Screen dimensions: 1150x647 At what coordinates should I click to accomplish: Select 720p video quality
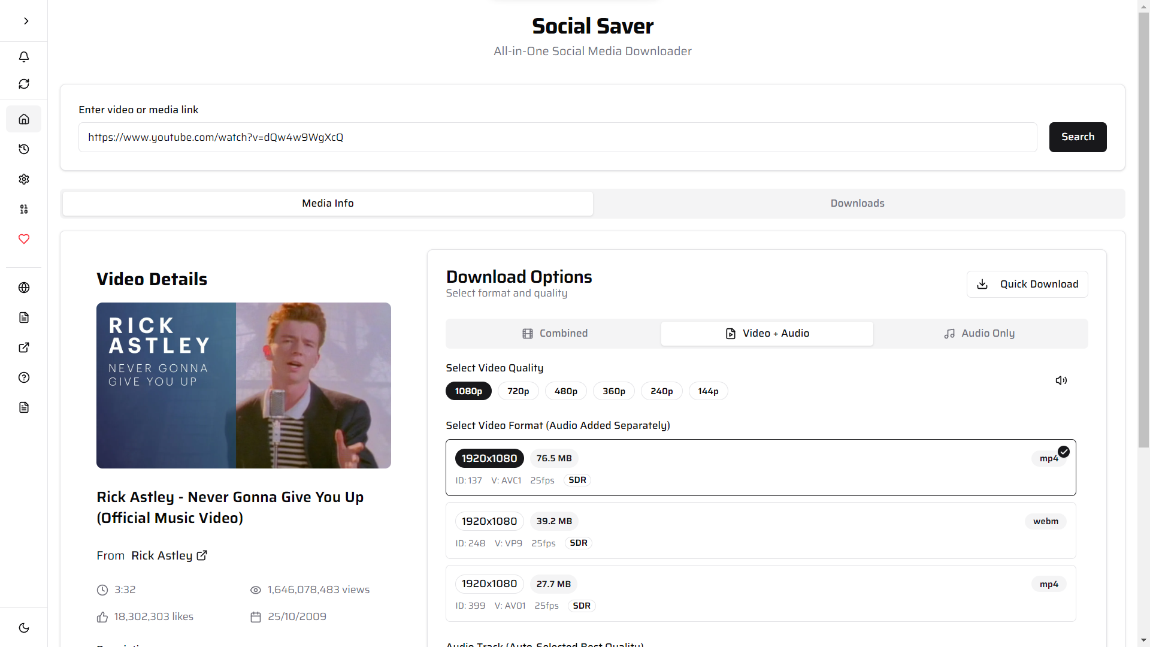point(518,391)
